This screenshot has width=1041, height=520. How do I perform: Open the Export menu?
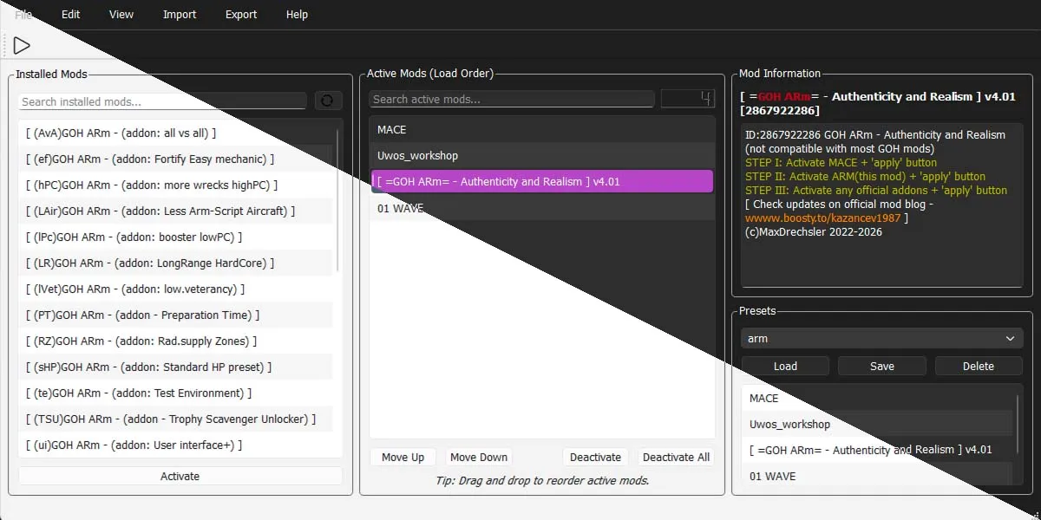click(240, 14)
